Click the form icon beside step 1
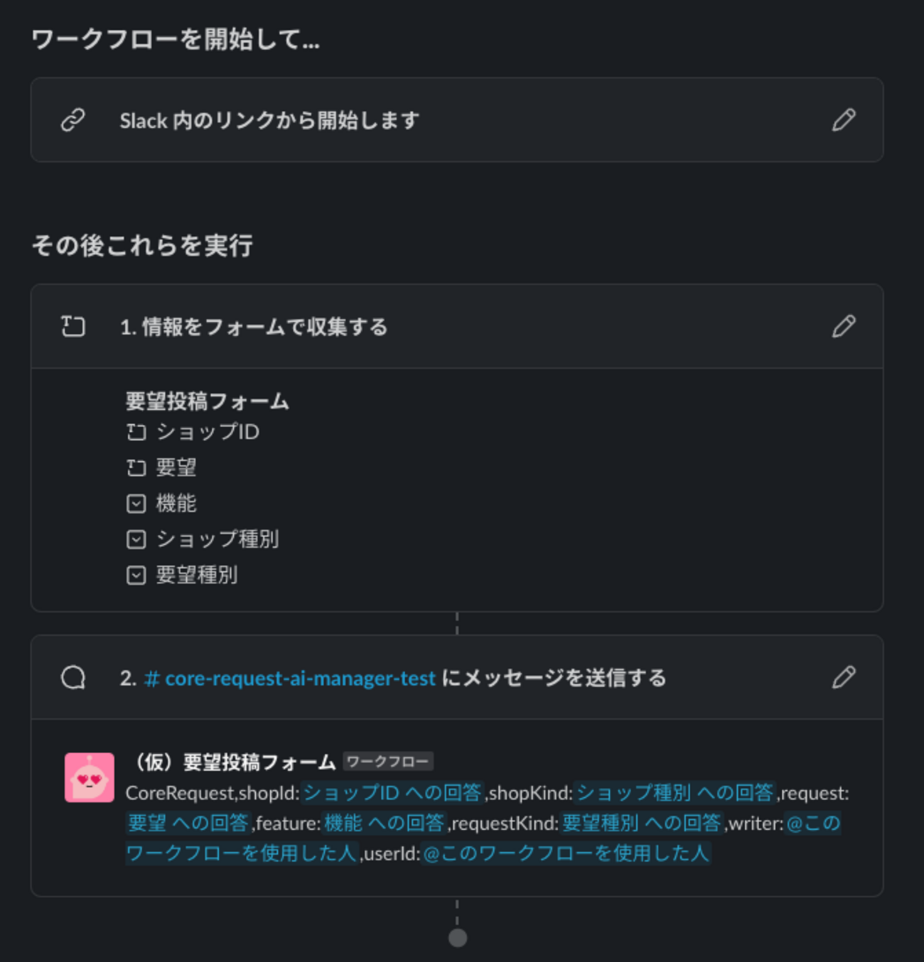 (x=73, y=327)
